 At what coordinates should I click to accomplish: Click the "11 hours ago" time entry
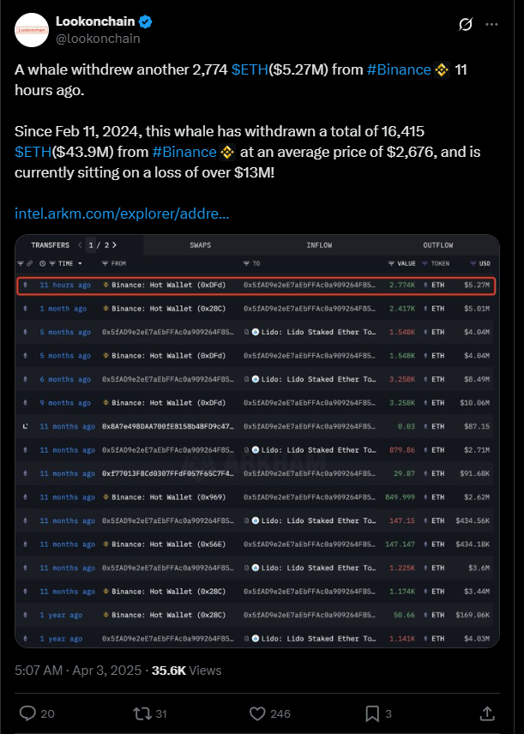(65, 285)
